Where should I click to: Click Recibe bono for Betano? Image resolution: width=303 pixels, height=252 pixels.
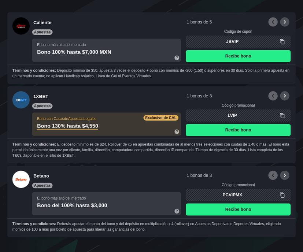click(238, 209)
